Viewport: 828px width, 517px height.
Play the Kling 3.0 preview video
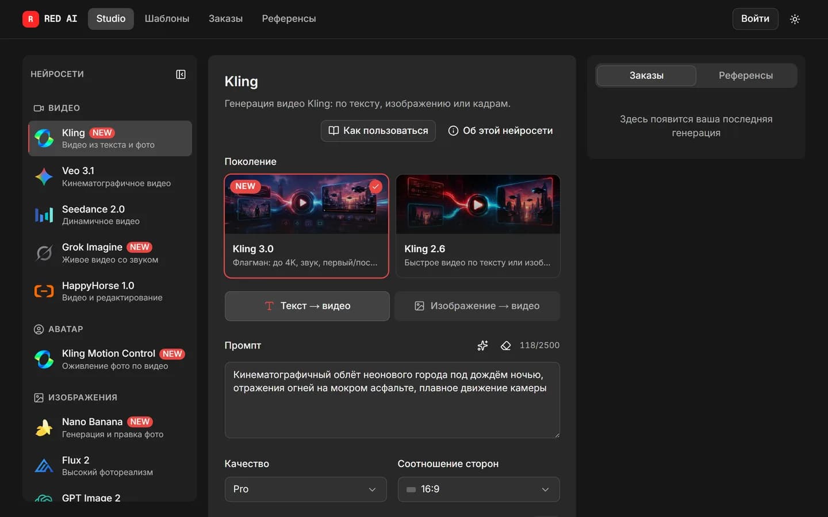pyautogui.click(x=302, y=203)
